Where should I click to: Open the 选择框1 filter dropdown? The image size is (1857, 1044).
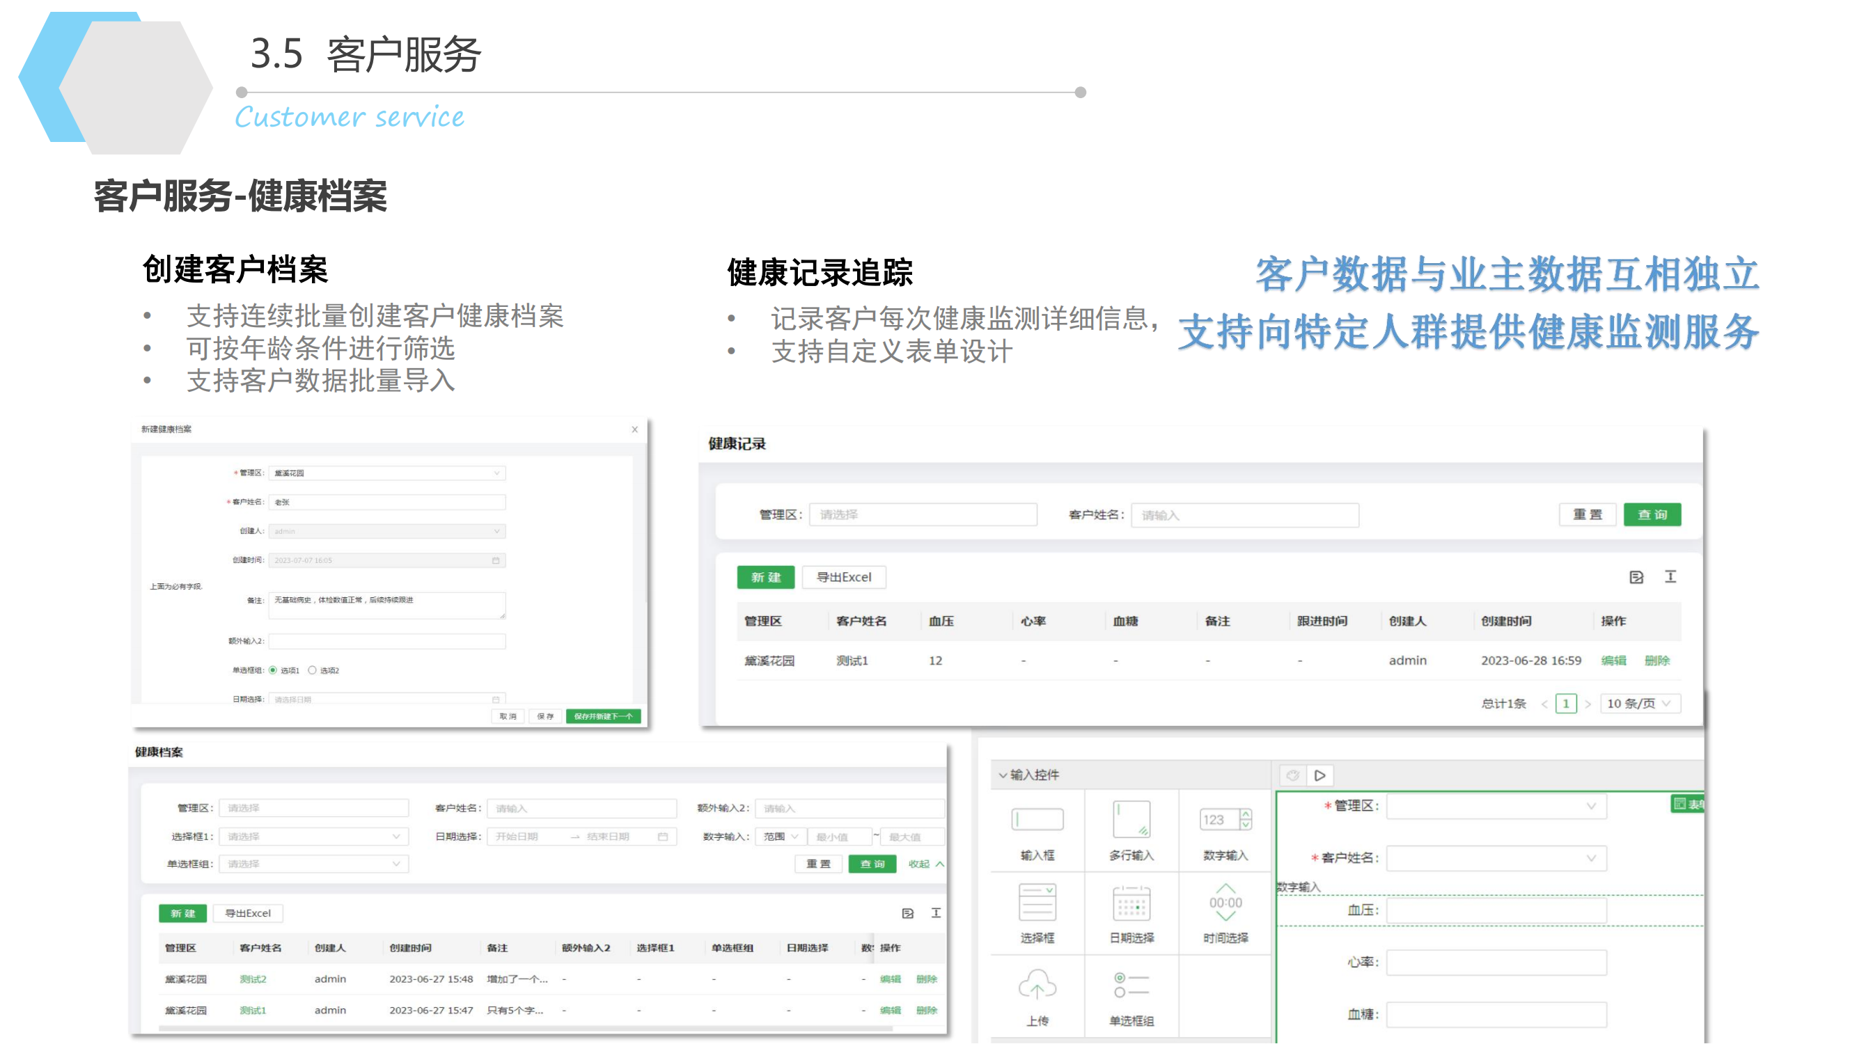[313, 837]
